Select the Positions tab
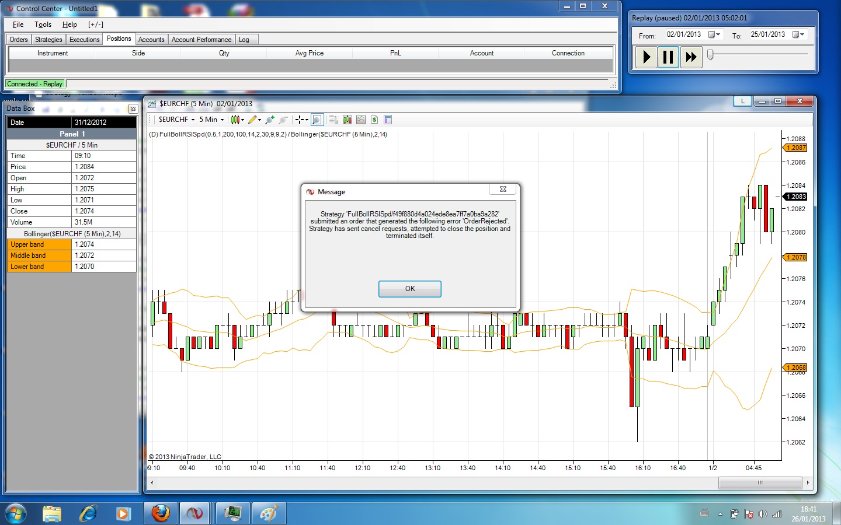The image size is (841, 525). click(x=119, y=38)
